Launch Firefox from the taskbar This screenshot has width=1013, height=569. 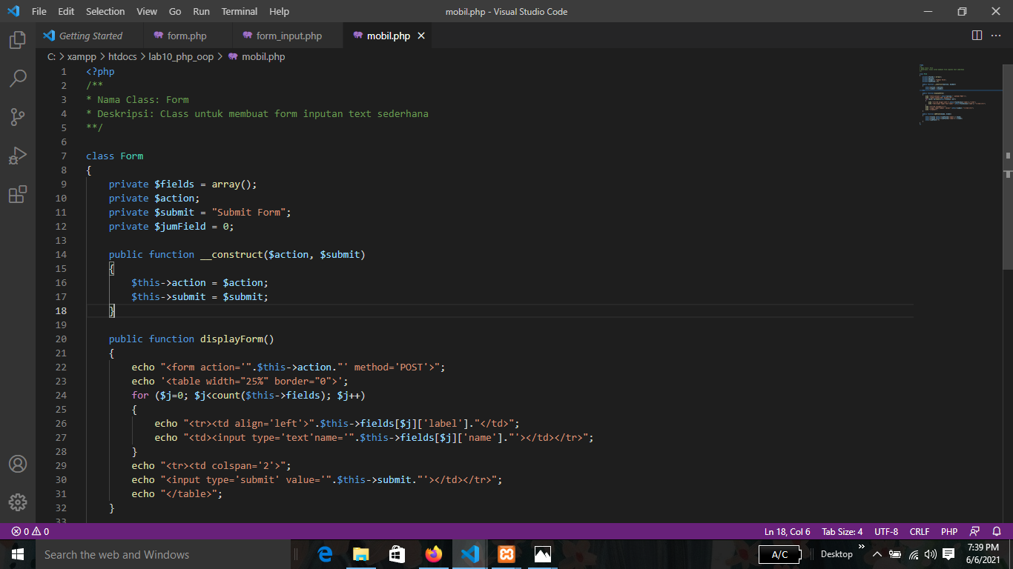pos(434,553)
